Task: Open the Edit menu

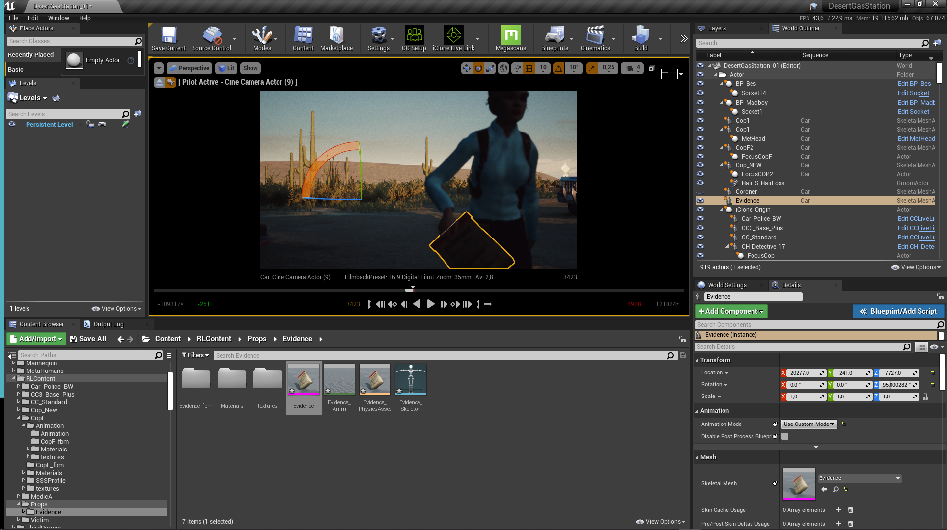Action: click(33, 18)
